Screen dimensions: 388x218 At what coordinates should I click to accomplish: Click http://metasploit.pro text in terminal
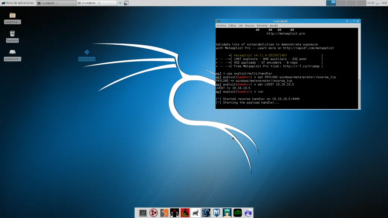(x=286, y=33)
